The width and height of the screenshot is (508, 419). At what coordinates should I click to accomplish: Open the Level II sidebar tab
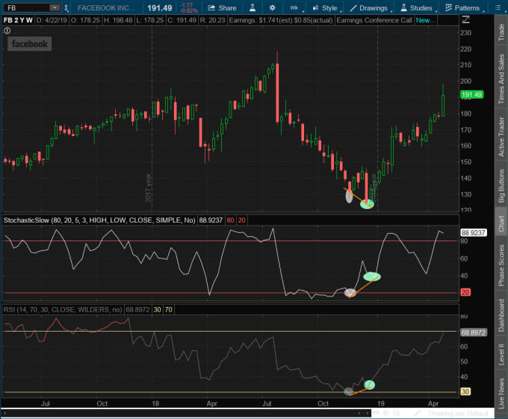point(501,353)
